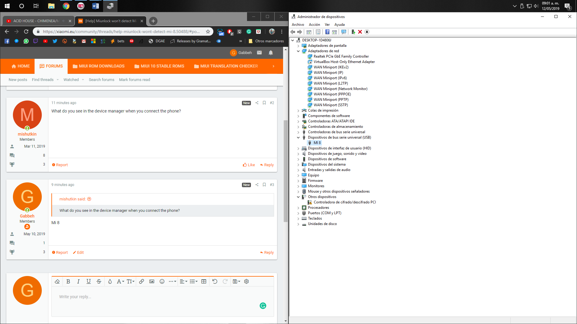Screen dimensions: 577x324
Task: Open the FORUMS tab on the site
Action: (x=51, y=66)
